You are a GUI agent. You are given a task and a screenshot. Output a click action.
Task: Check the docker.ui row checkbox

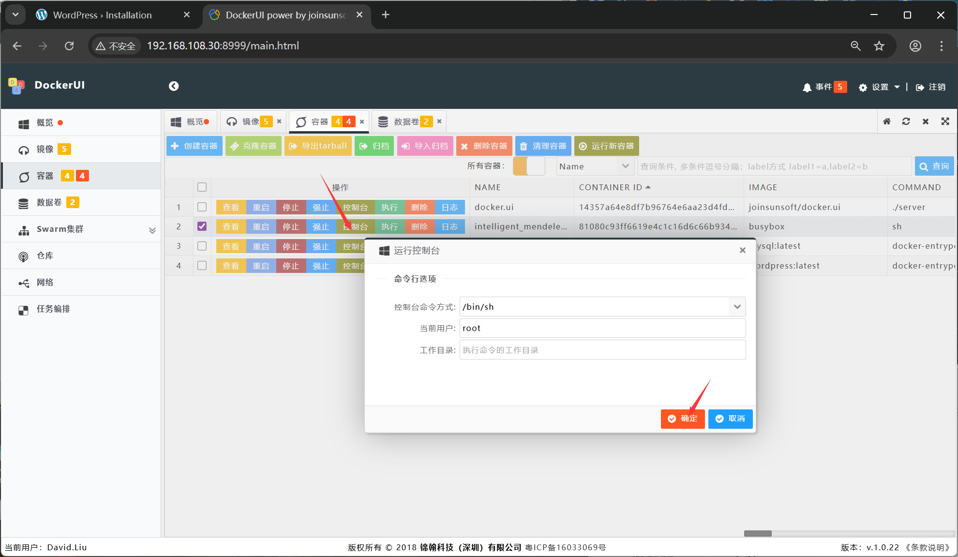pyautogui.click(x=202, y=207)
